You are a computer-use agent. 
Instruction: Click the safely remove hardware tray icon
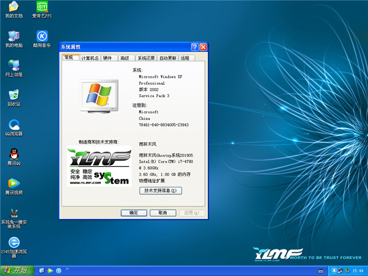click(x=347, y=271)
